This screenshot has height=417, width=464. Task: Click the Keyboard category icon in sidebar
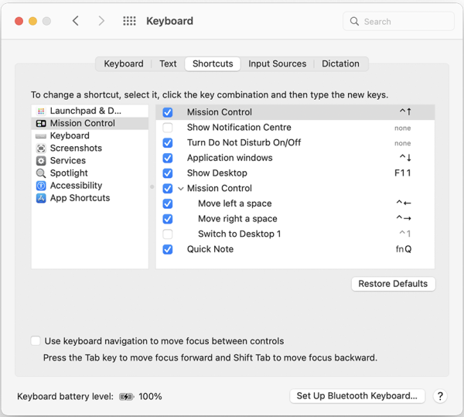click(41, 136)
